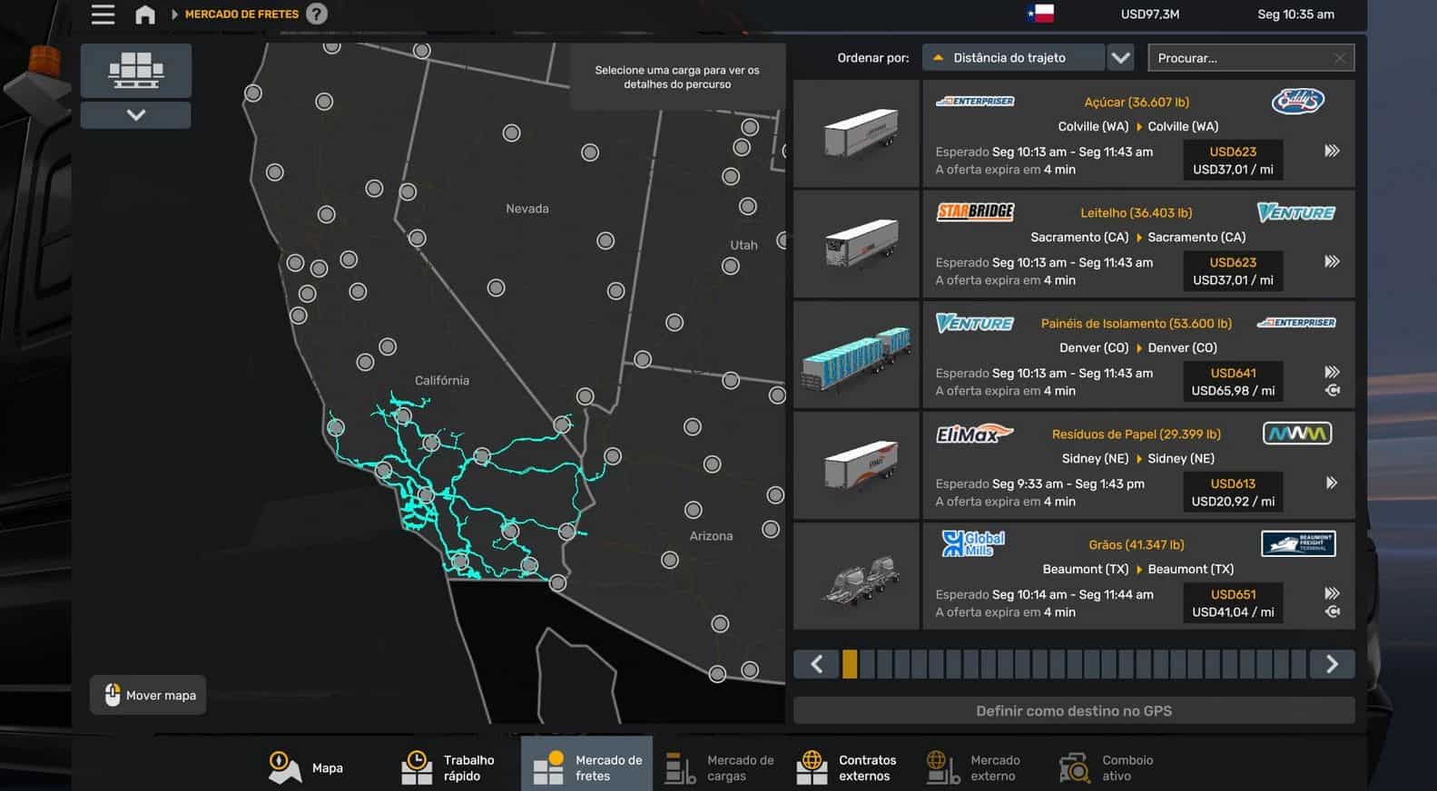
Task: Open the Distância do trajeto sort dropdown
Action: [x=1013, y=58]
